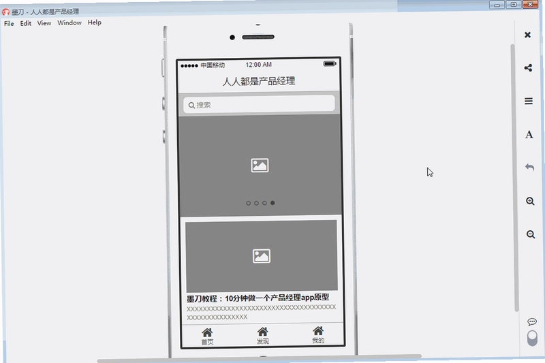Open the View menu
This screenshot has height=363, width=545.
coord(44,23)
